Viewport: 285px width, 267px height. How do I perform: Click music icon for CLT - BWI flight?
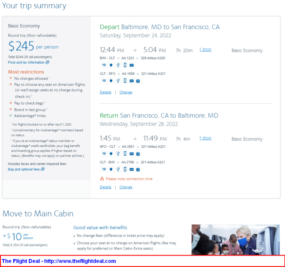click(138, 169)
